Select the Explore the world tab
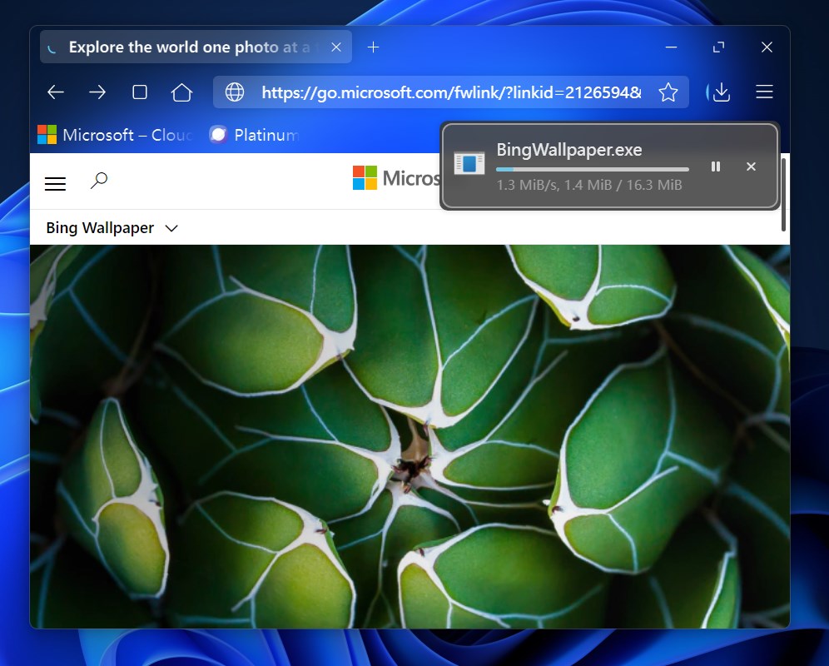 click(x=196, y=47)
